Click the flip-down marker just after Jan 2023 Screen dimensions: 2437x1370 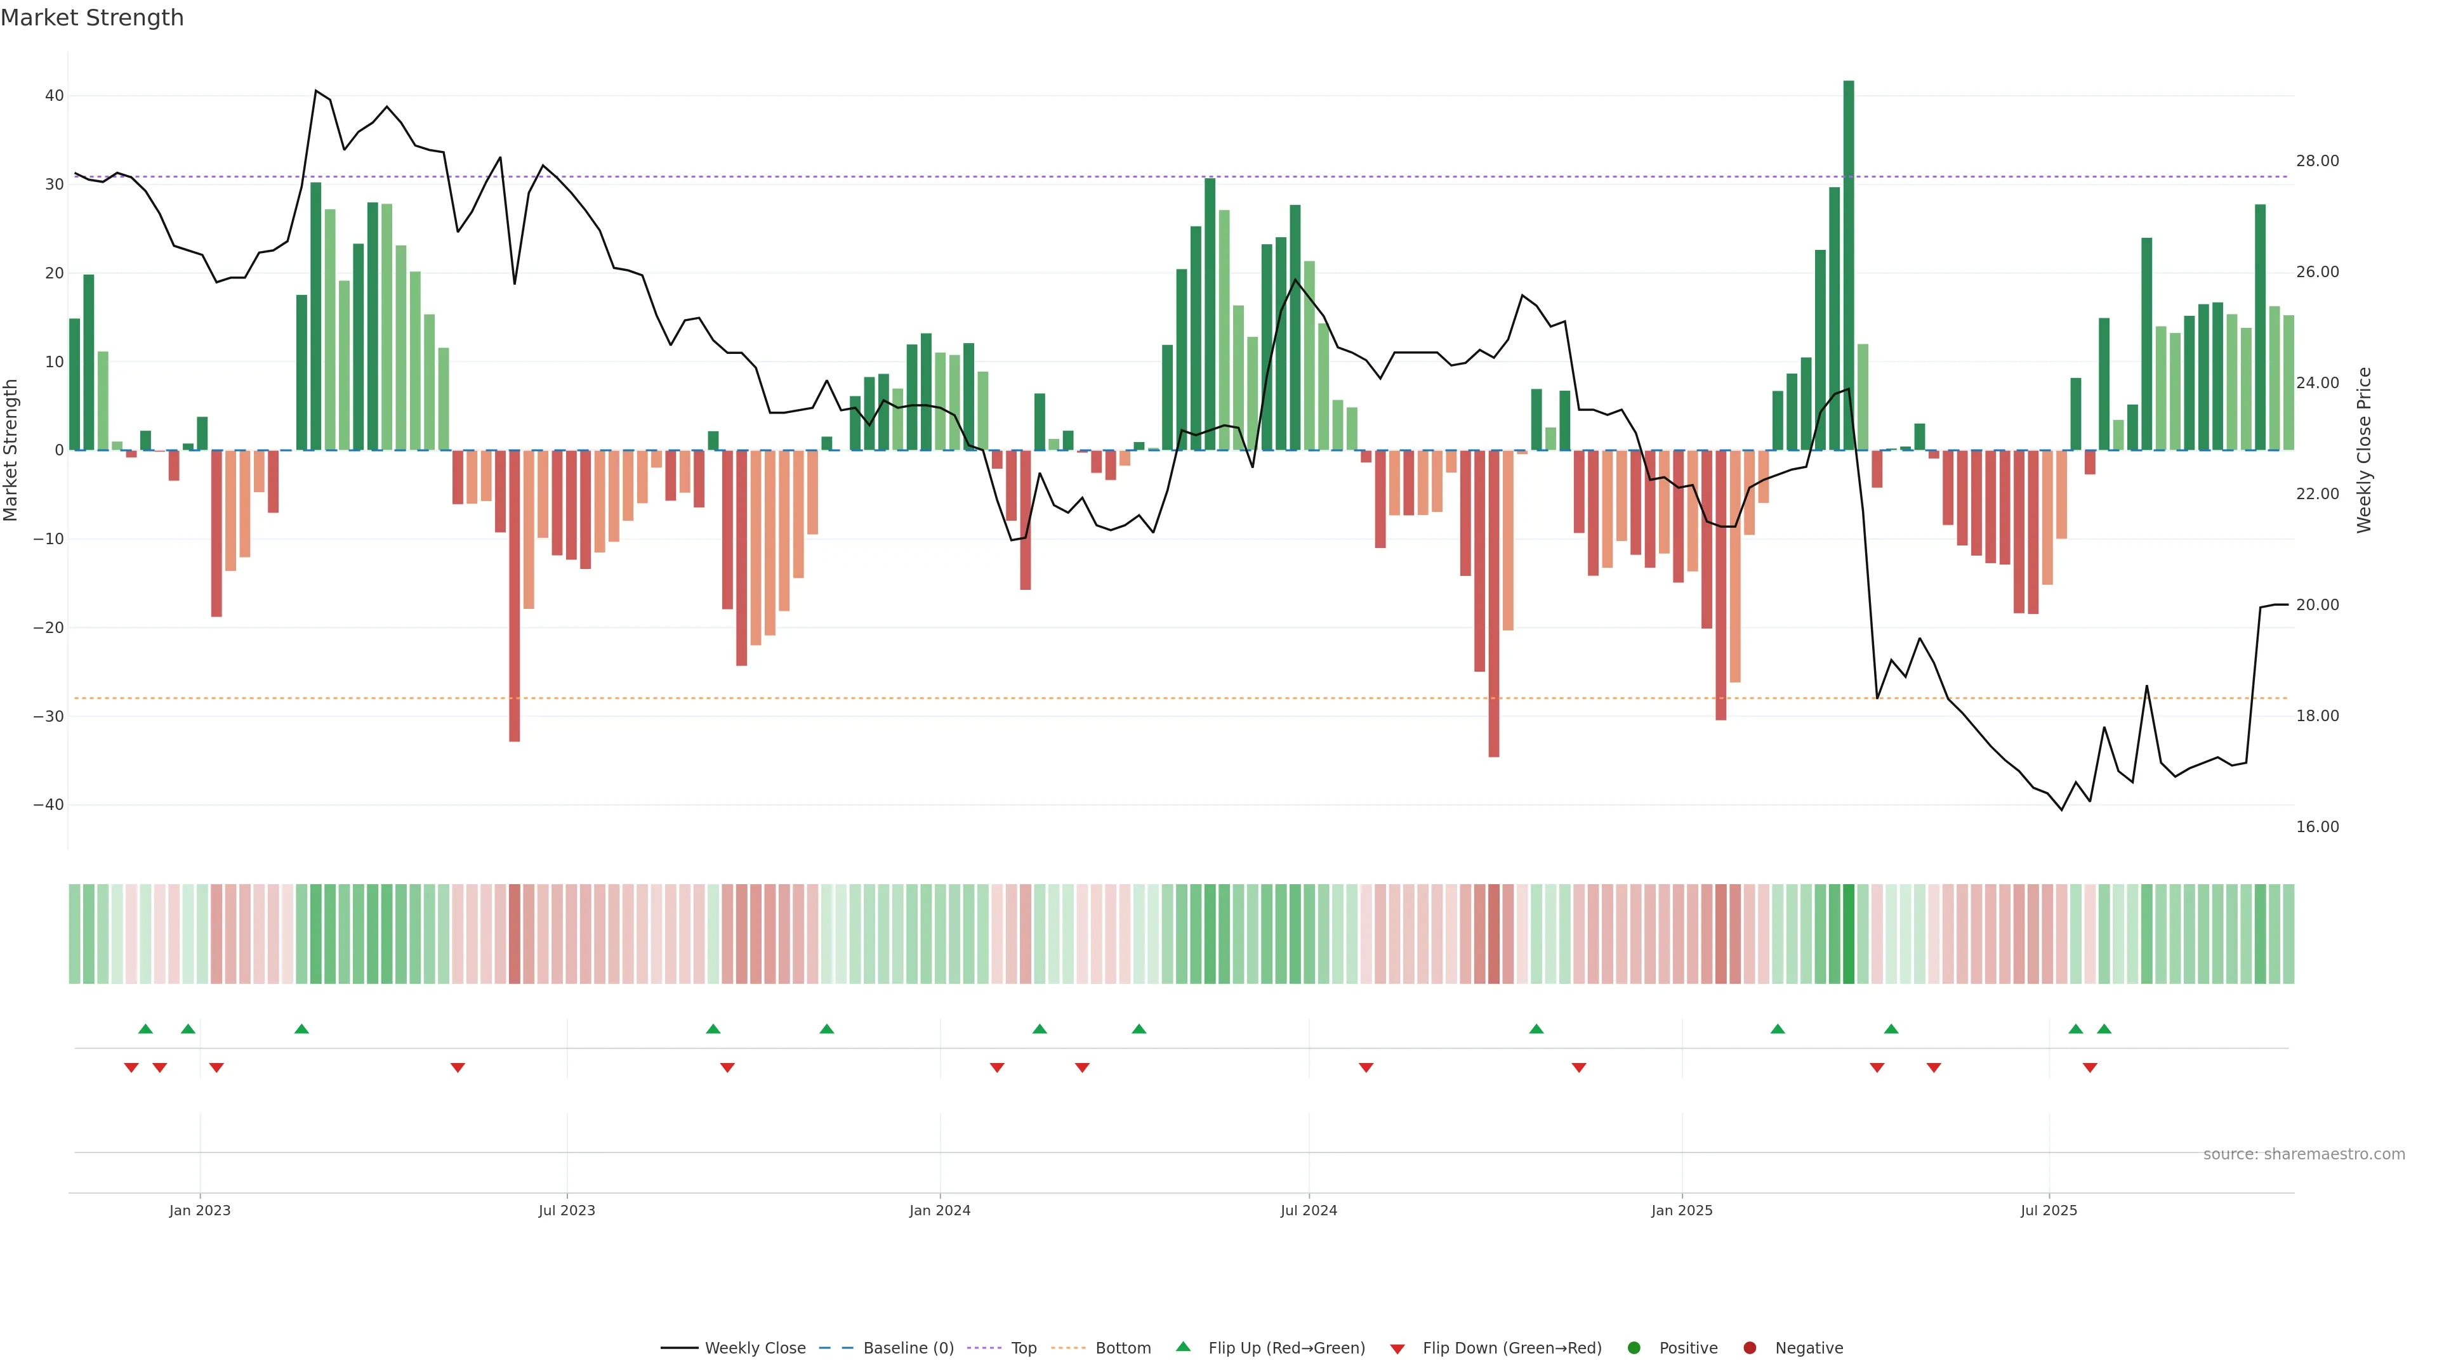point(216,1067)
